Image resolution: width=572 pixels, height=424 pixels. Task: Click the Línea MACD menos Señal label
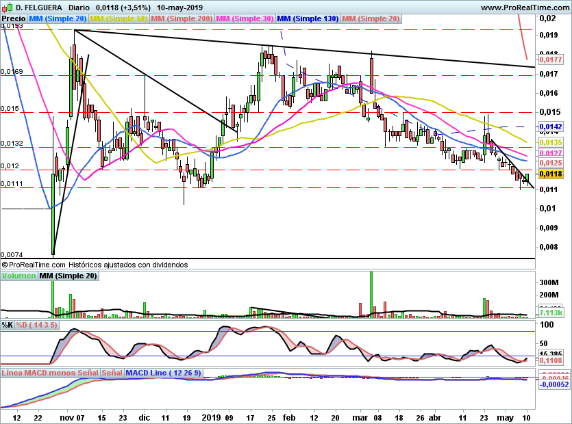pyautogui.click(x=50, y=373)
